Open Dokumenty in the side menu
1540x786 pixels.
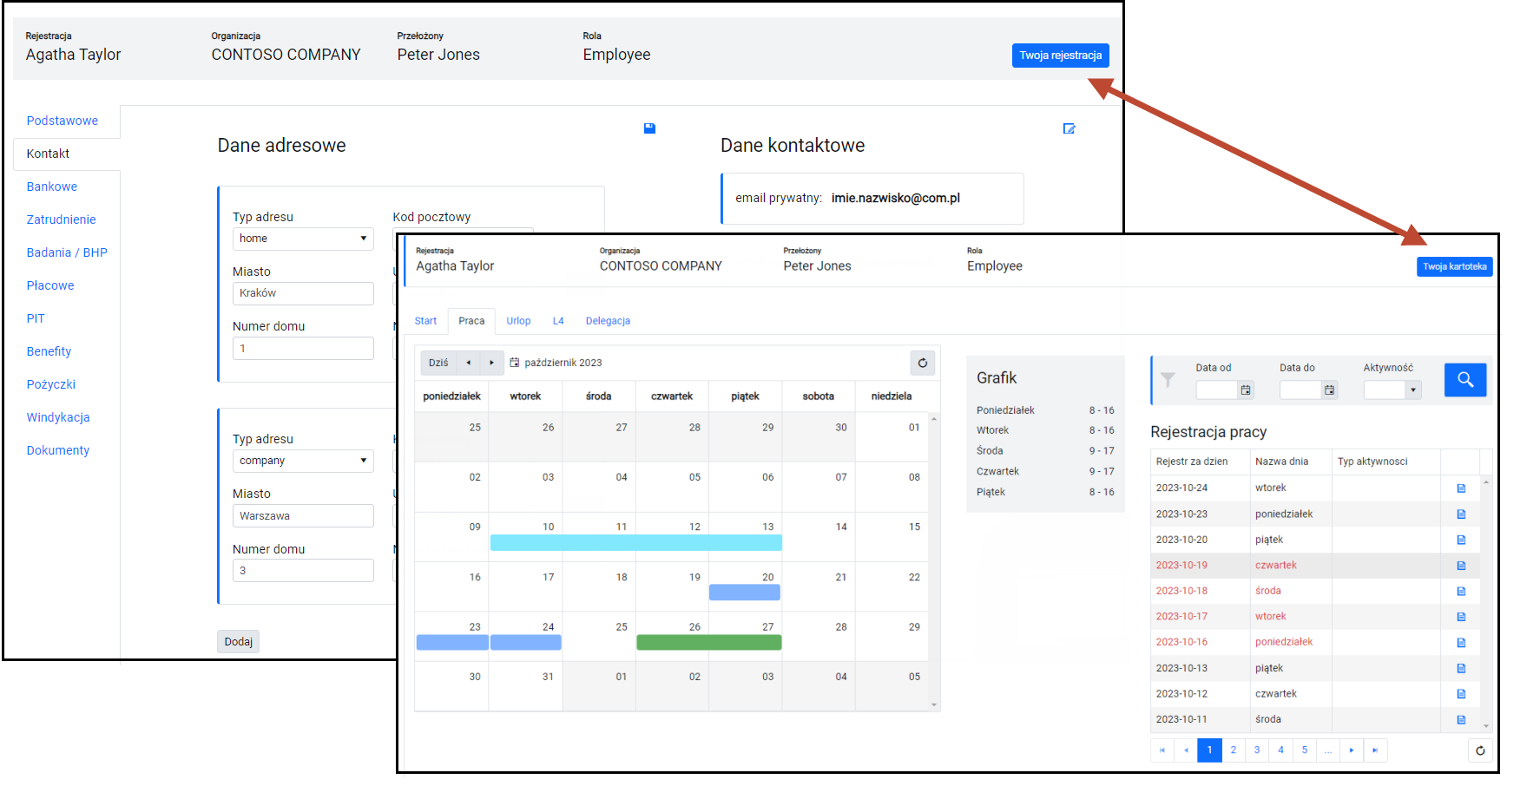[x=58, y=450]
